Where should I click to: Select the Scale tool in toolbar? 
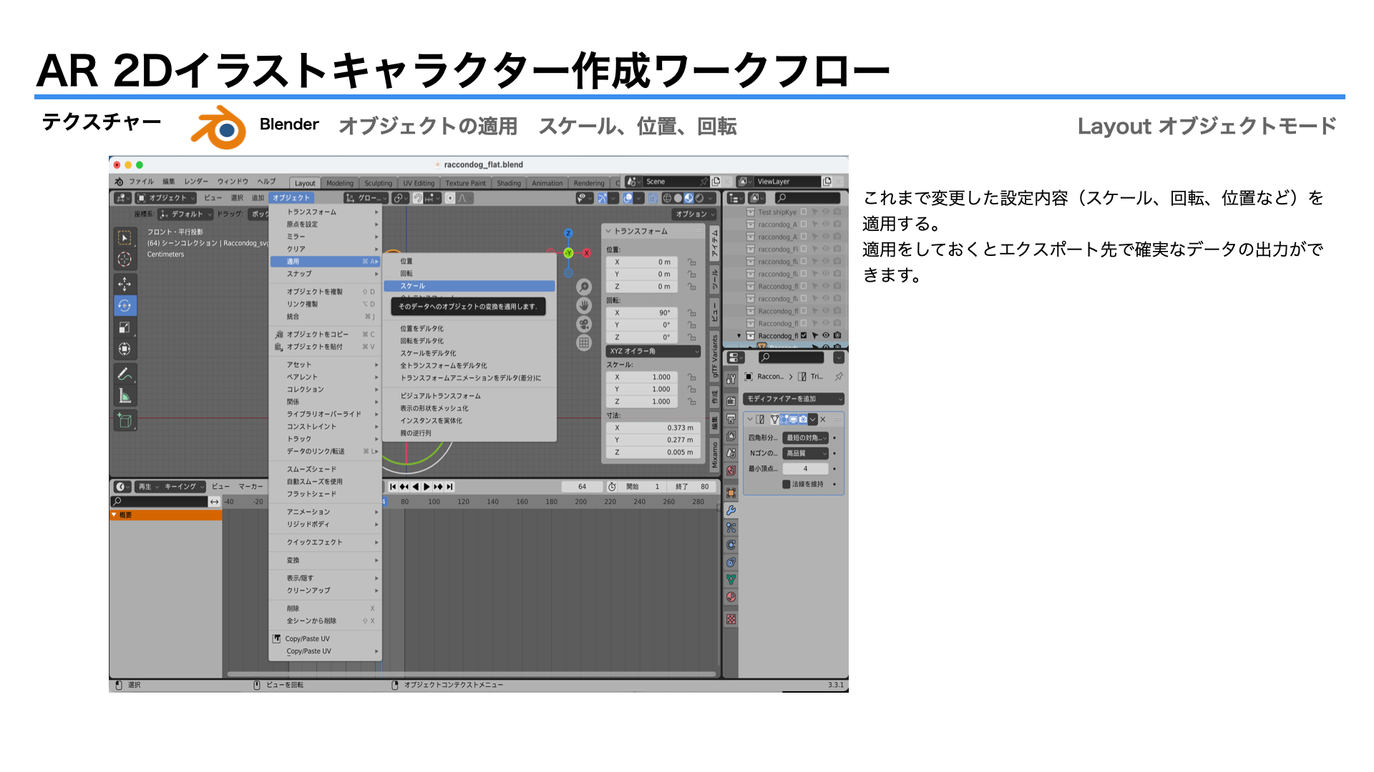125,327
